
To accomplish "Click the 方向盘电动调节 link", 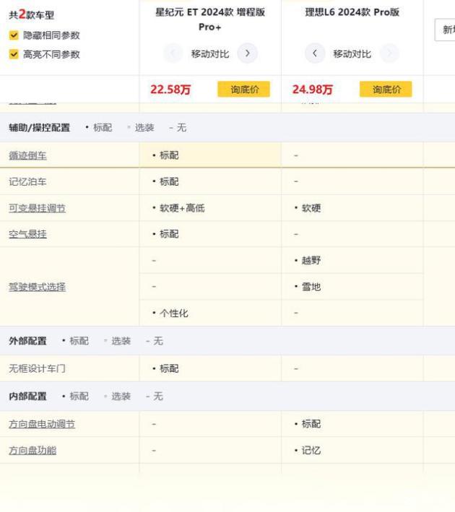I will pos(42,424).
